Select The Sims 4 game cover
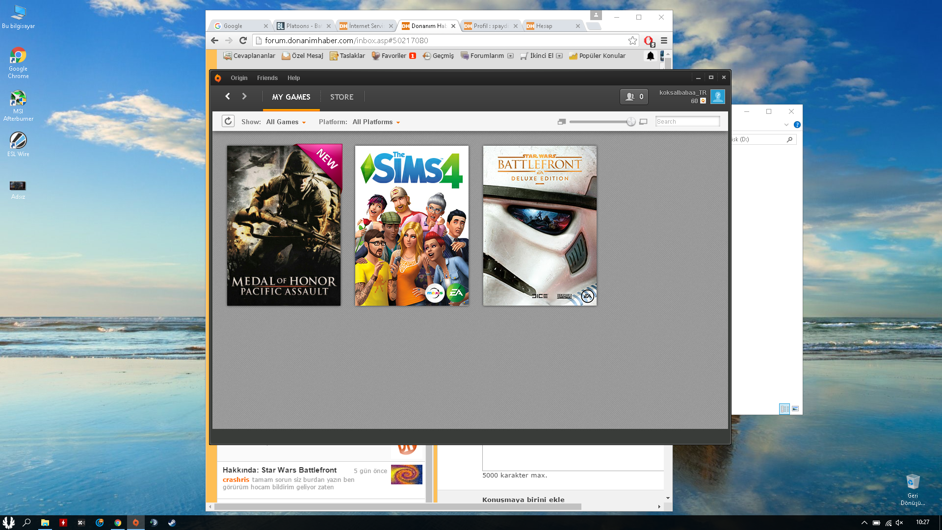Image resolution: width=942 pixels, height=530 pixels. [412, 225]
